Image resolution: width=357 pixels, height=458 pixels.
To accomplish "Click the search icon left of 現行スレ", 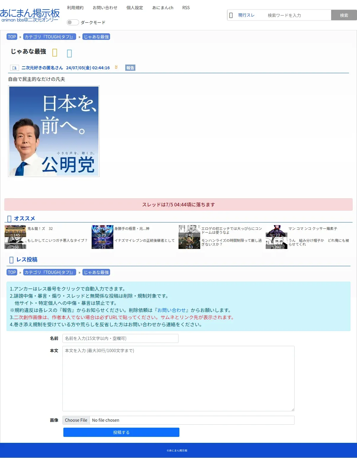I will [x=231, y=15].
